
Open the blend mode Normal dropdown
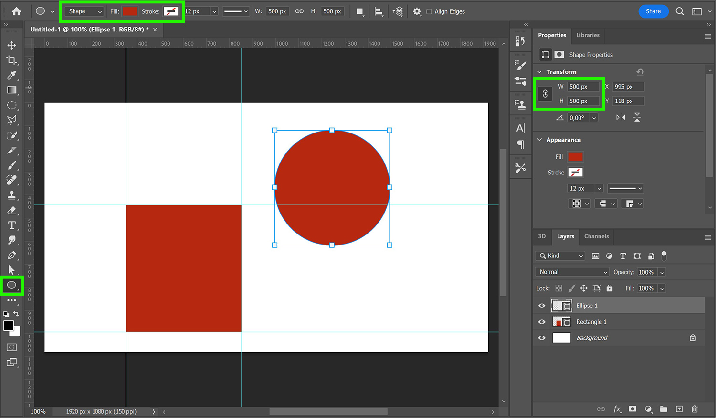[x=572, y=272]
